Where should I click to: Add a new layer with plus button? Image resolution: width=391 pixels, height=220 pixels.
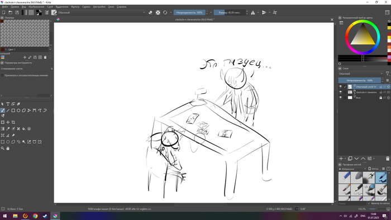tap(341, 159)
